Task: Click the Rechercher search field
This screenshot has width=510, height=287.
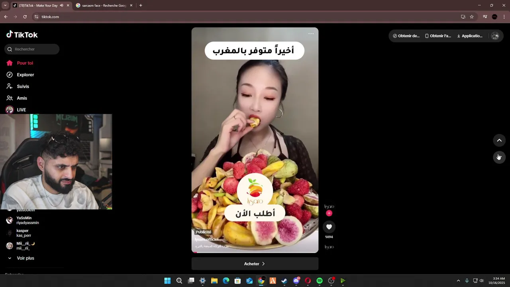Action: pyautogui.click(x=32, y=49)
